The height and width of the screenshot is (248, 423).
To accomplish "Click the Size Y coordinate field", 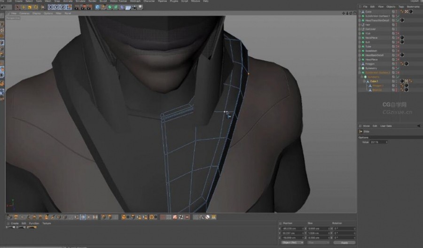I will tap(319, 233).
